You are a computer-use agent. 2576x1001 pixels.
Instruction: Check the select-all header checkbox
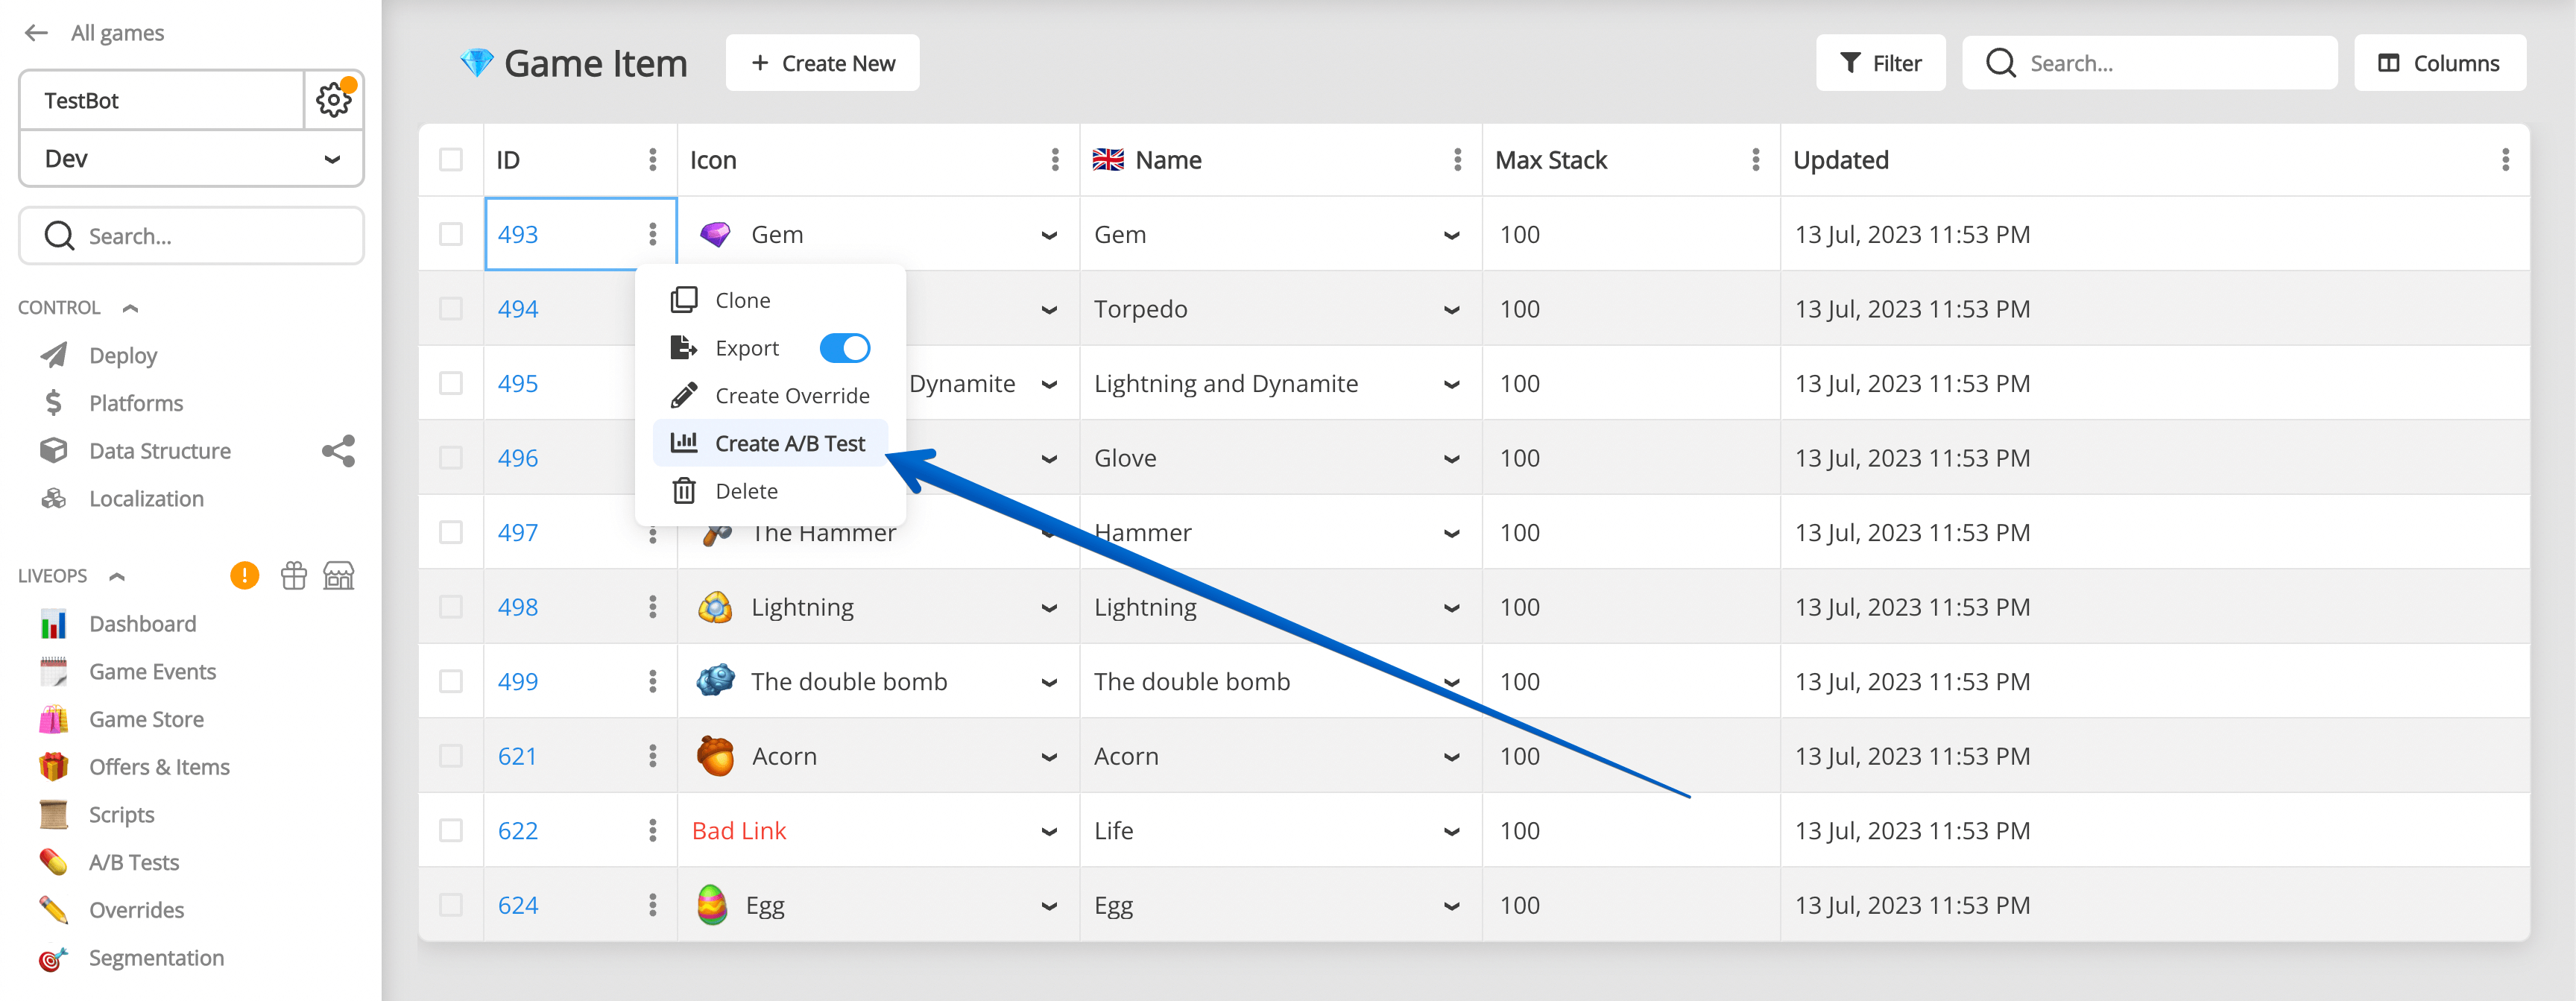click(451, 160)
